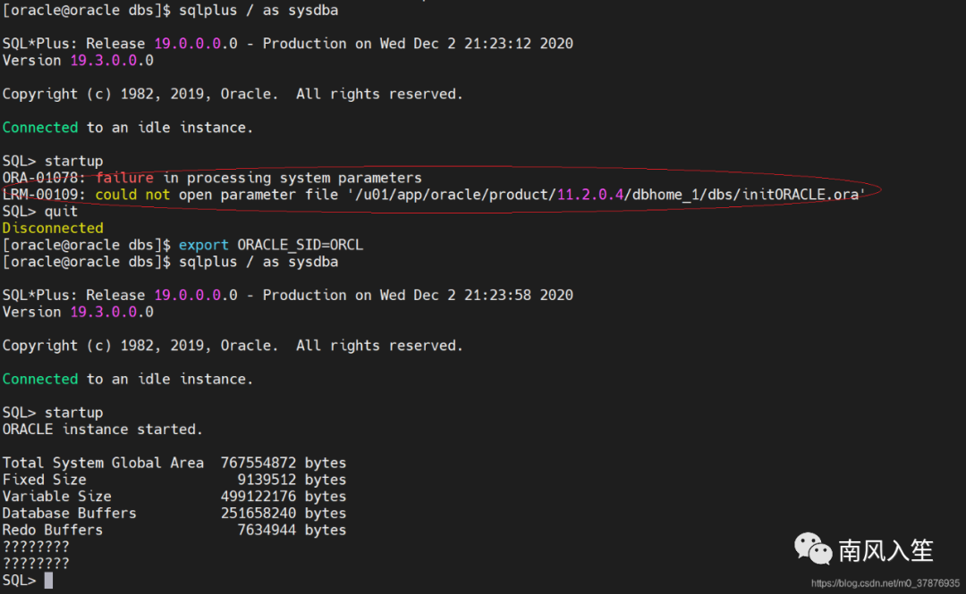
Task: Click the LRM-00109 error code
Action: (x=40, y=195)
